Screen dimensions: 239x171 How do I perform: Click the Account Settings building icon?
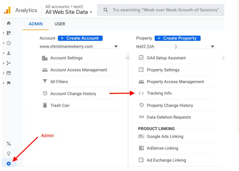(45, 58)
